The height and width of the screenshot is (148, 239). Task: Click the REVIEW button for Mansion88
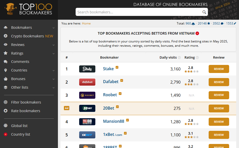coord(219,122)
